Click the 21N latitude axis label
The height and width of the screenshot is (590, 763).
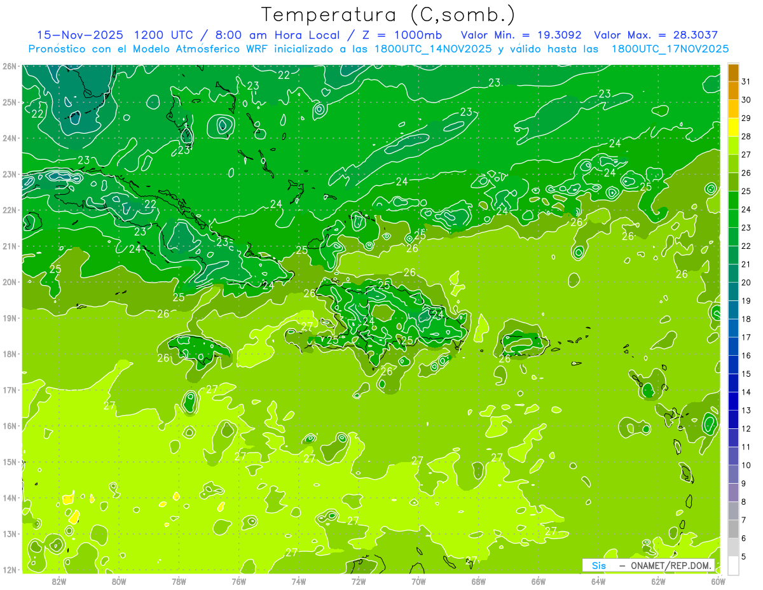click(x=10, y=246)
